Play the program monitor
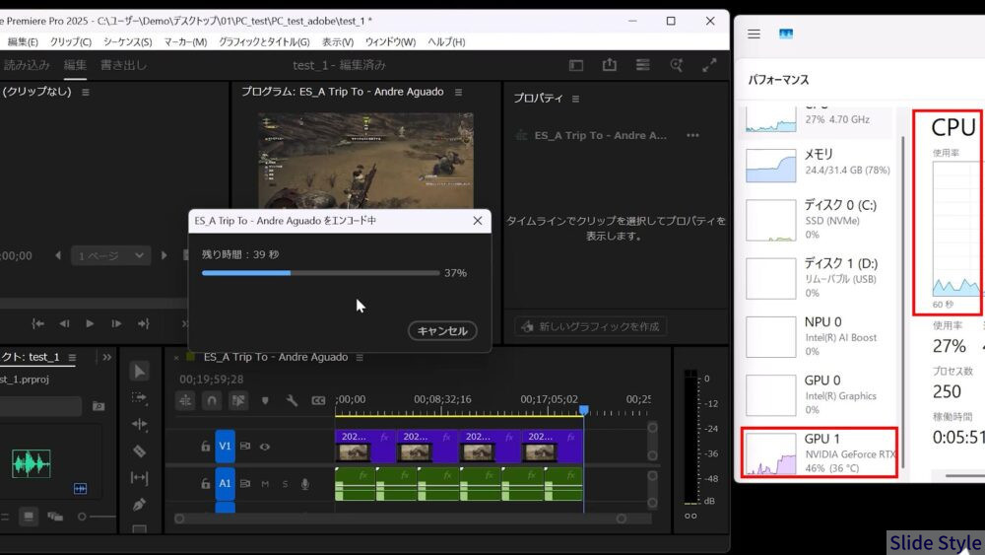 (90, 323)
